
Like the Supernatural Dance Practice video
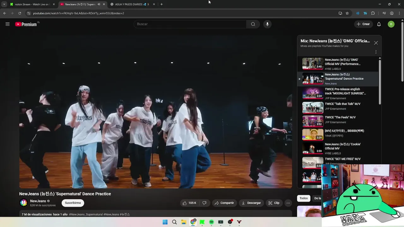click(x=189, y=203)
